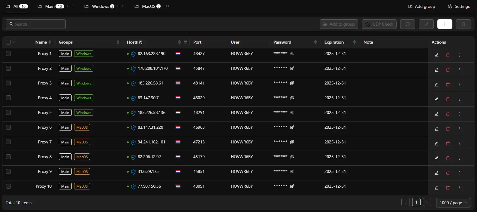The height and width of the screenshot is (212, 477).
Task: Click Add group button
Action: pyautogui.click(x=421, y=6)
